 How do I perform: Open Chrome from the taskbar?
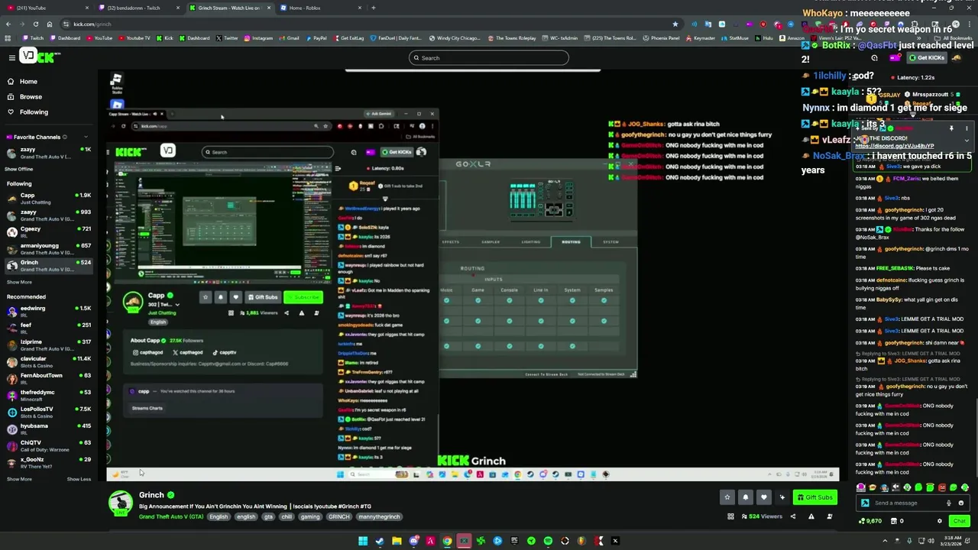(447, 541)
